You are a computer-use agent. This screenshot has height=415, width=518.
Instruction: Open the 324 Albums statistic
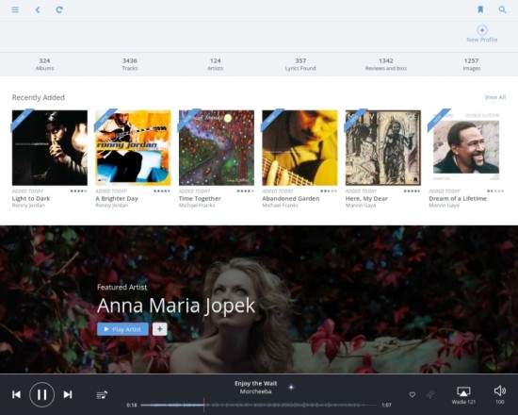(44, 64)
